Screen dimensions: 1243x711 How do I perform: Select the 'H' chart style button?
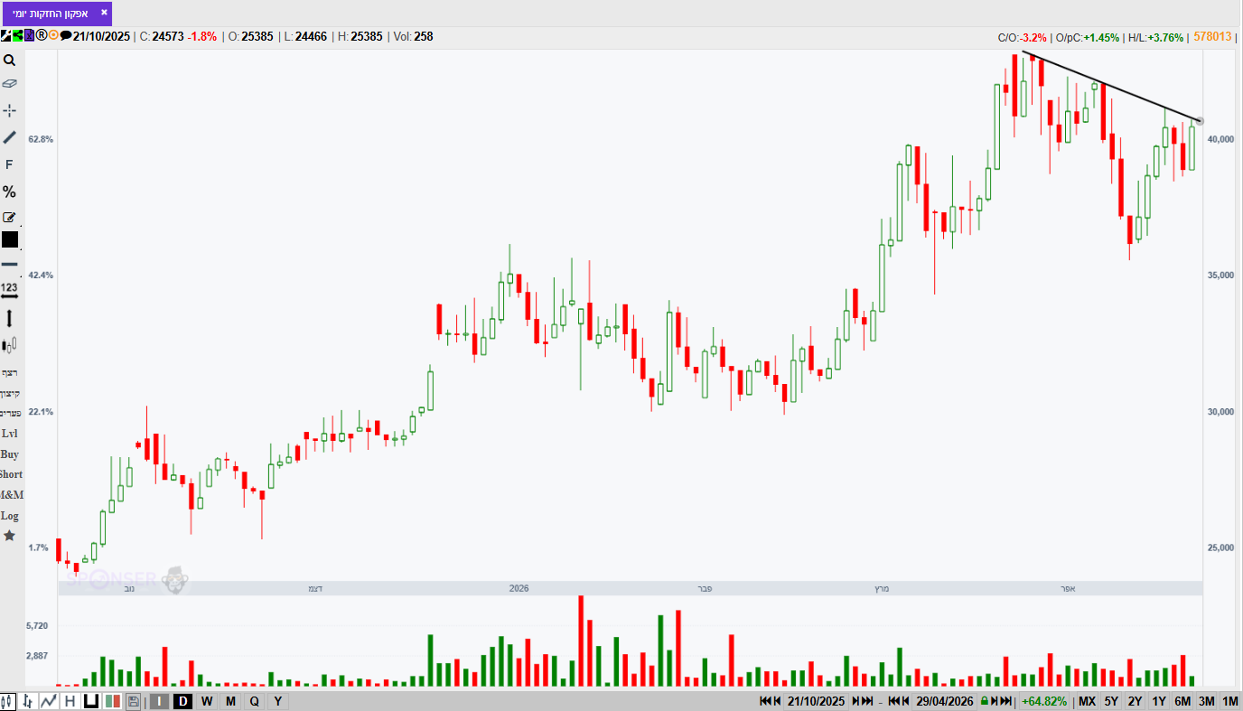70,701
